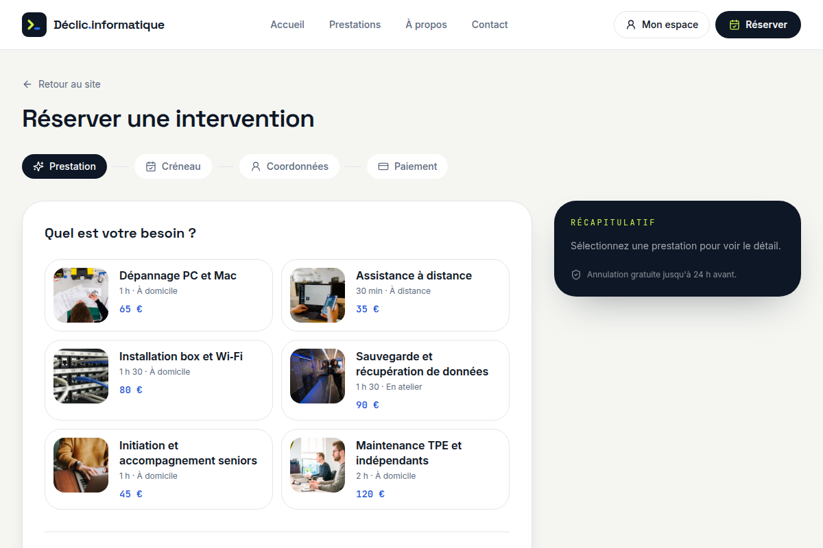Viewport: 823px width, 548px height.
Task: Click the '2 h · À domicile' text
Action: tap(386, 476)
